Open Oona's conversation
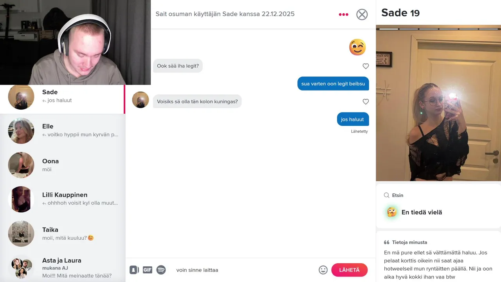The height and width of the screenshot is (282, 501). tap(63, 165)
